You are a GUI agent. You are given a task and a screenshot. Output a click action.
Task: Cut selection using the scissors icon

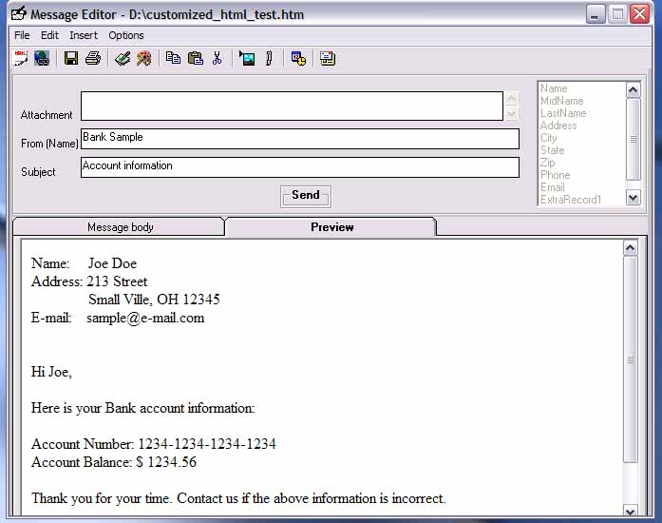click(x=218, y=59)
